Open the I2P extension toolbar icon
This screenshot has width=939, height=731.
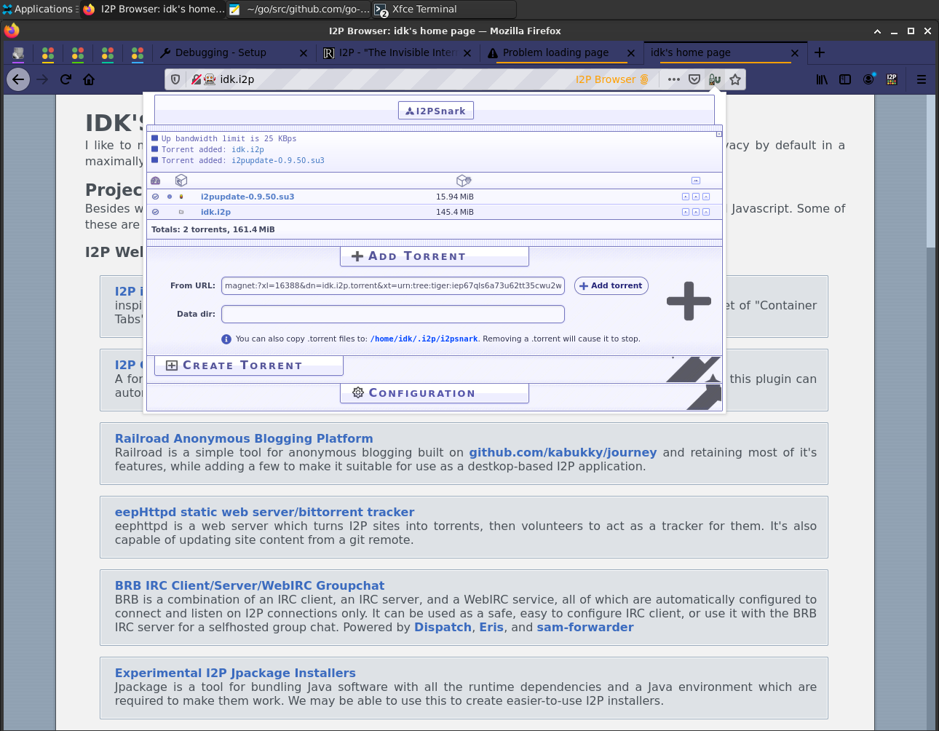(x=892, y=79)
